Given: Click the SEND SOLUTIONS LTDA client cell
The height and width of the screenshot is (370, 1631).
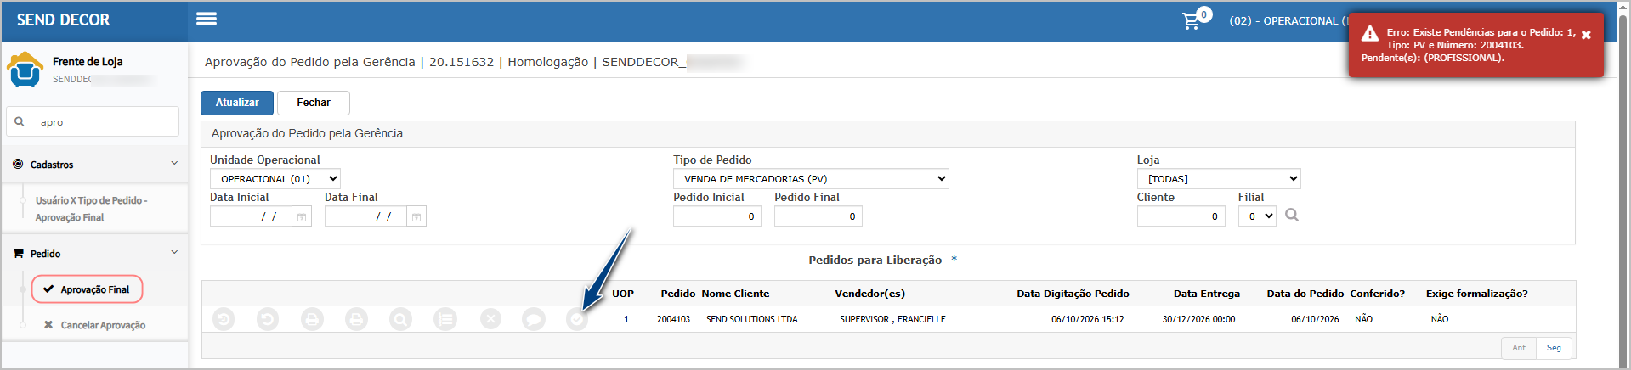Looking at the screenshot, I should (x=752, y=319).
